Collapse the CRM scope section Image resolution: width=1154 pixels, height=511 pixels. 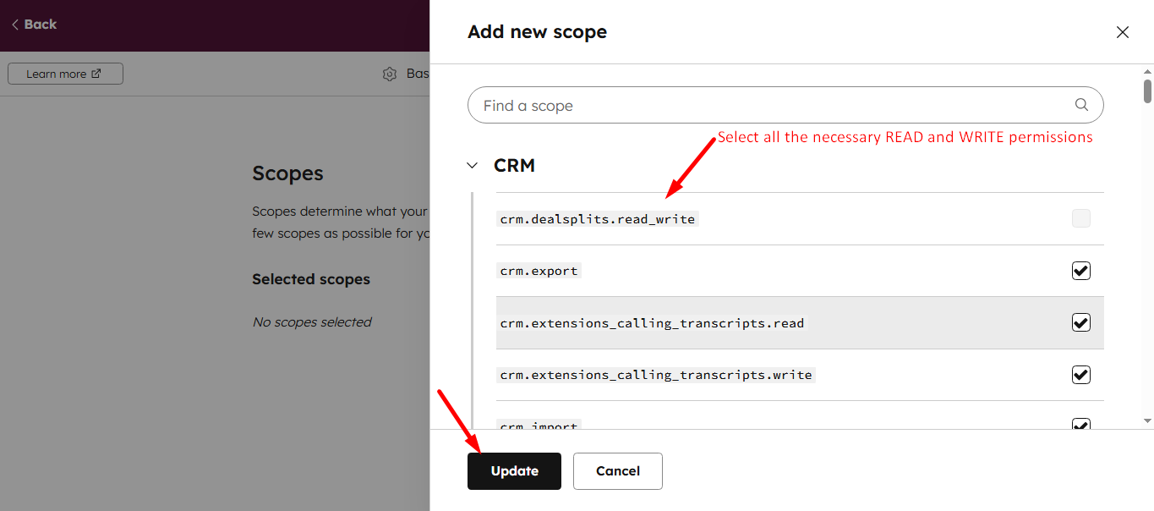(x=472, y=165)
